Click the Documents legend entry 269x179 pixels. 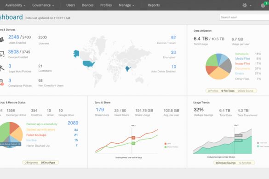(x=243, y=68)
